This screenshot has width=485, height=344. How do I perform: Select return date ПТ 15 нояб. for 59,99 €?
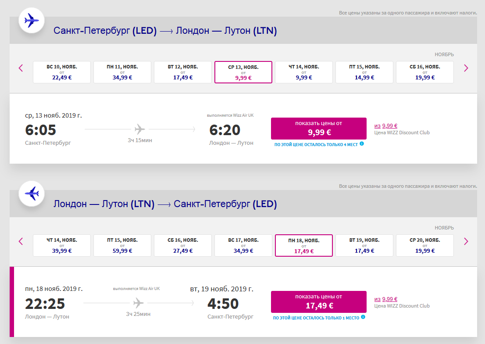pyautogui.click(x=122, y=245)
